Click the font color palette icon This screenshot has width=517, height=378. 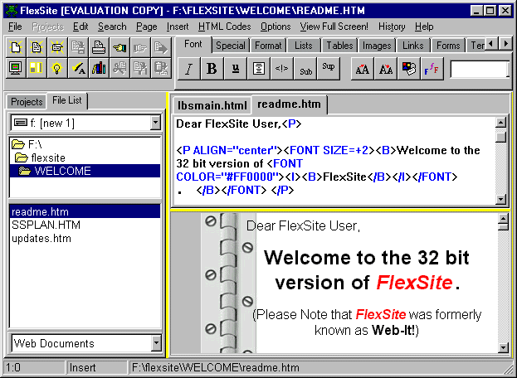click(409, 69)
